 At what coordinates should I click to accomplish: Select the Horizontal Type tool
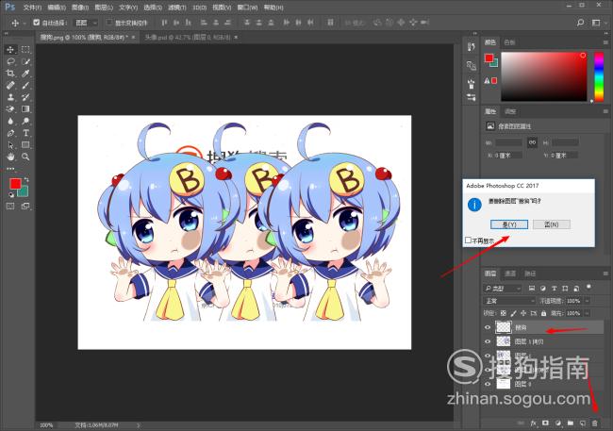click(25, 133)
